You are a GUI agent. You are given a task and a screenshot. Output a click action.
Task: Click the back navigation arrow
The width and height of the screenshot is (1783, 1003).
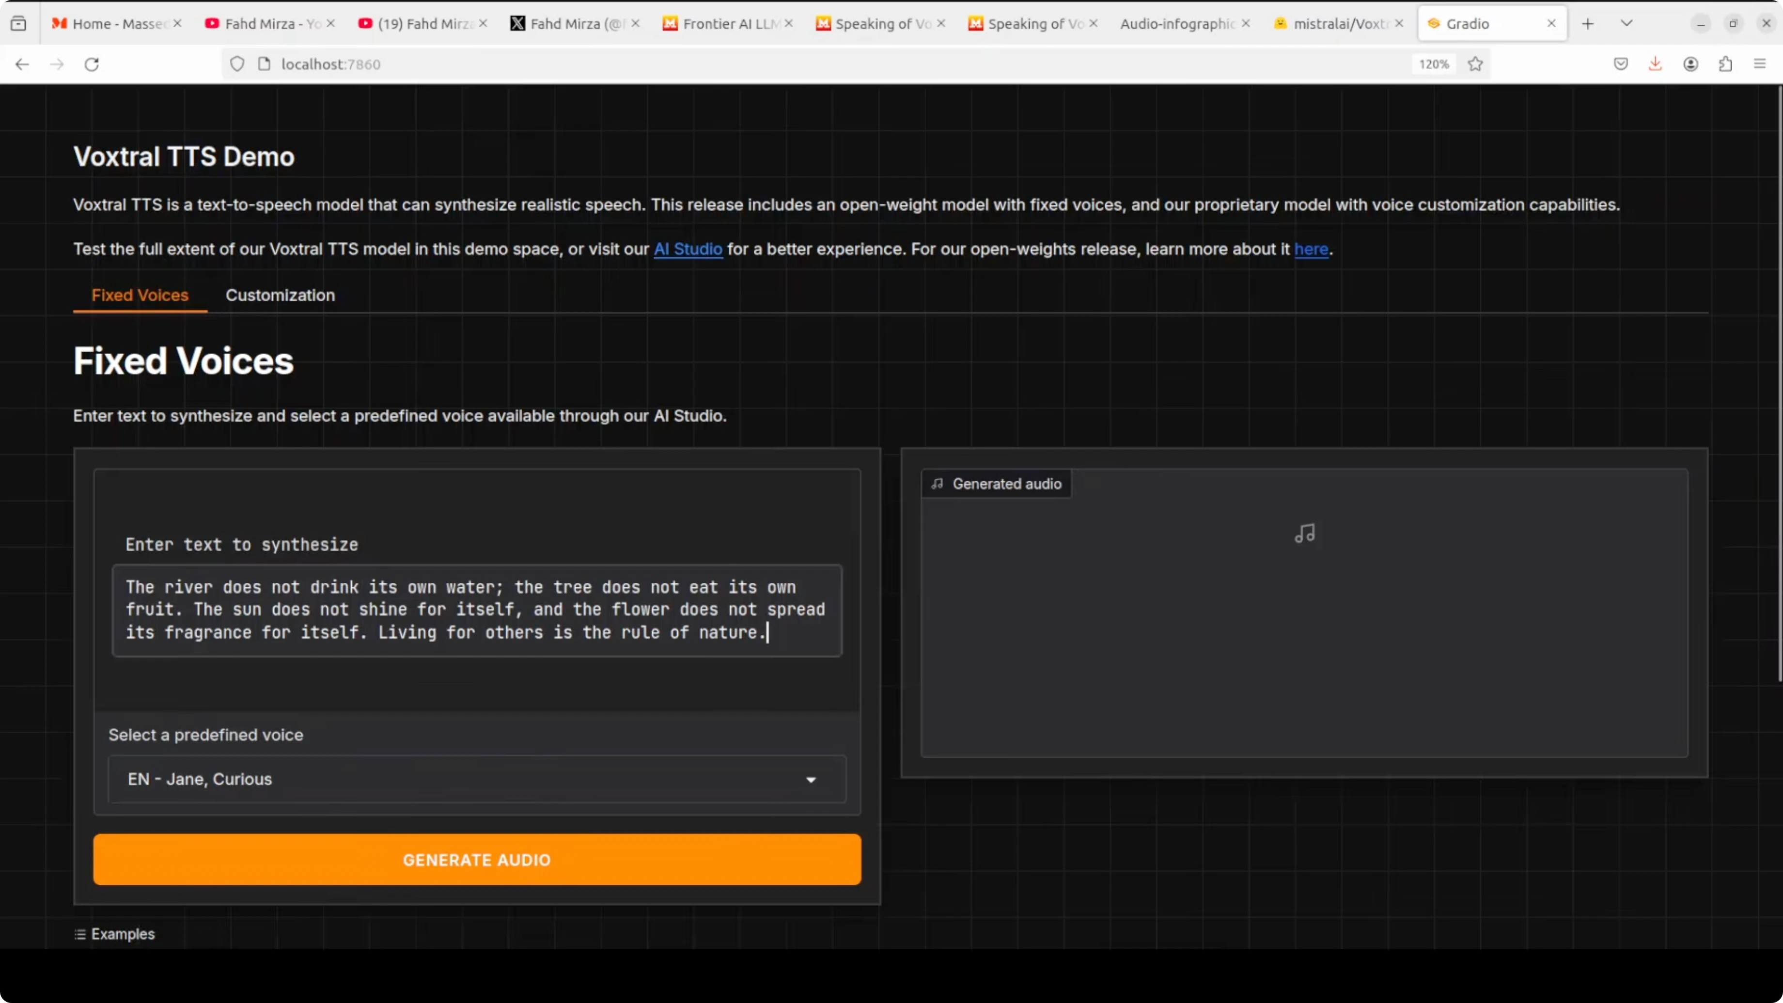22,64
